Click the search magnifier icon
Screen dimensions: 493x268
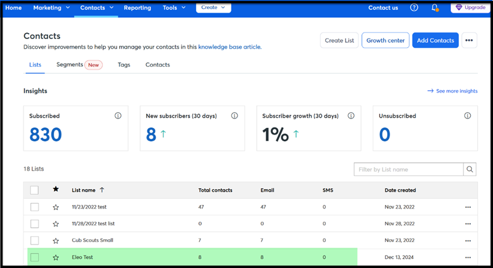470,169
